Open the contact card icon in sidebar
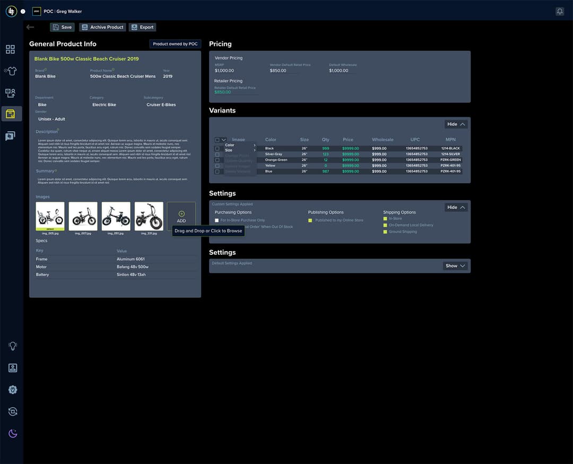 click(13, 368)
